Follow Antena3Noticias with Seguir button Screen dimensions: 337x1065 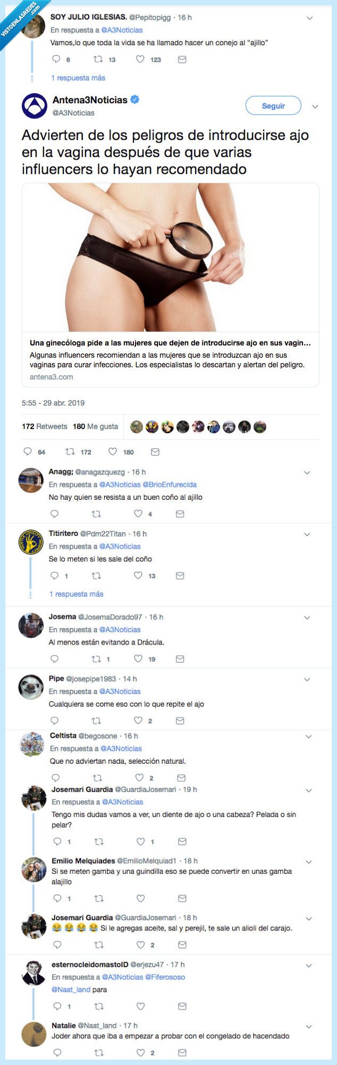point(273,106)
